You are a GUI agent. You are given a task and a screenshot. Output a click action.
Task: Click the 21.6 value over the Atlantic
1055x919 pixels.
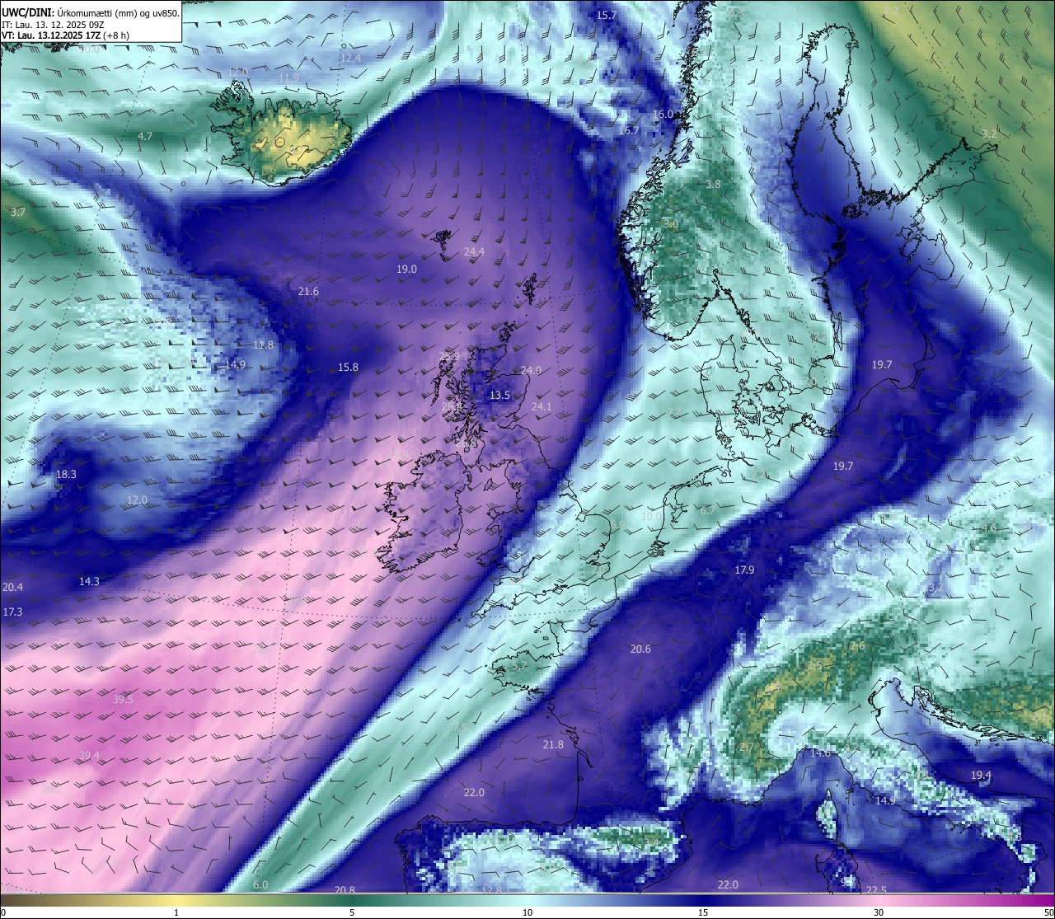[x=308, y=292]
